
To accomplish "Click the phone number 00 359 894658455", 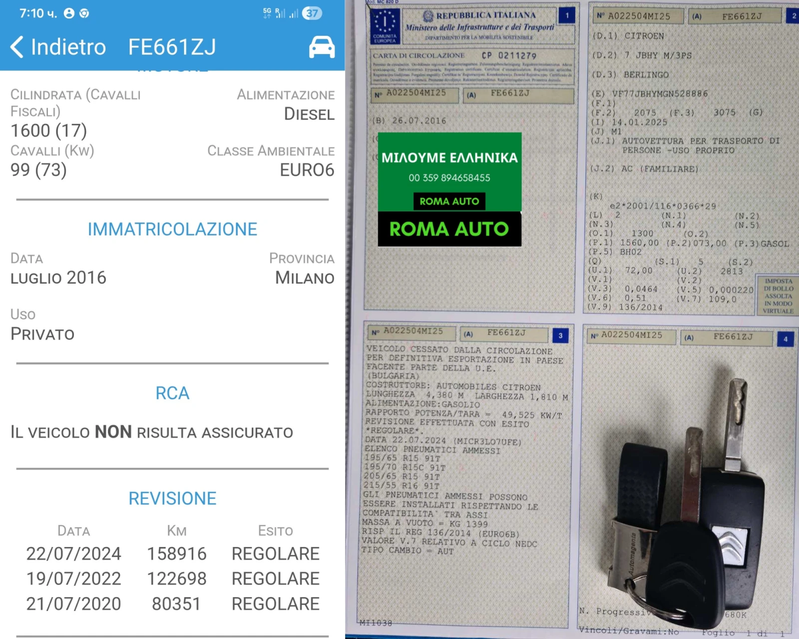I will (x=449, y=178).
